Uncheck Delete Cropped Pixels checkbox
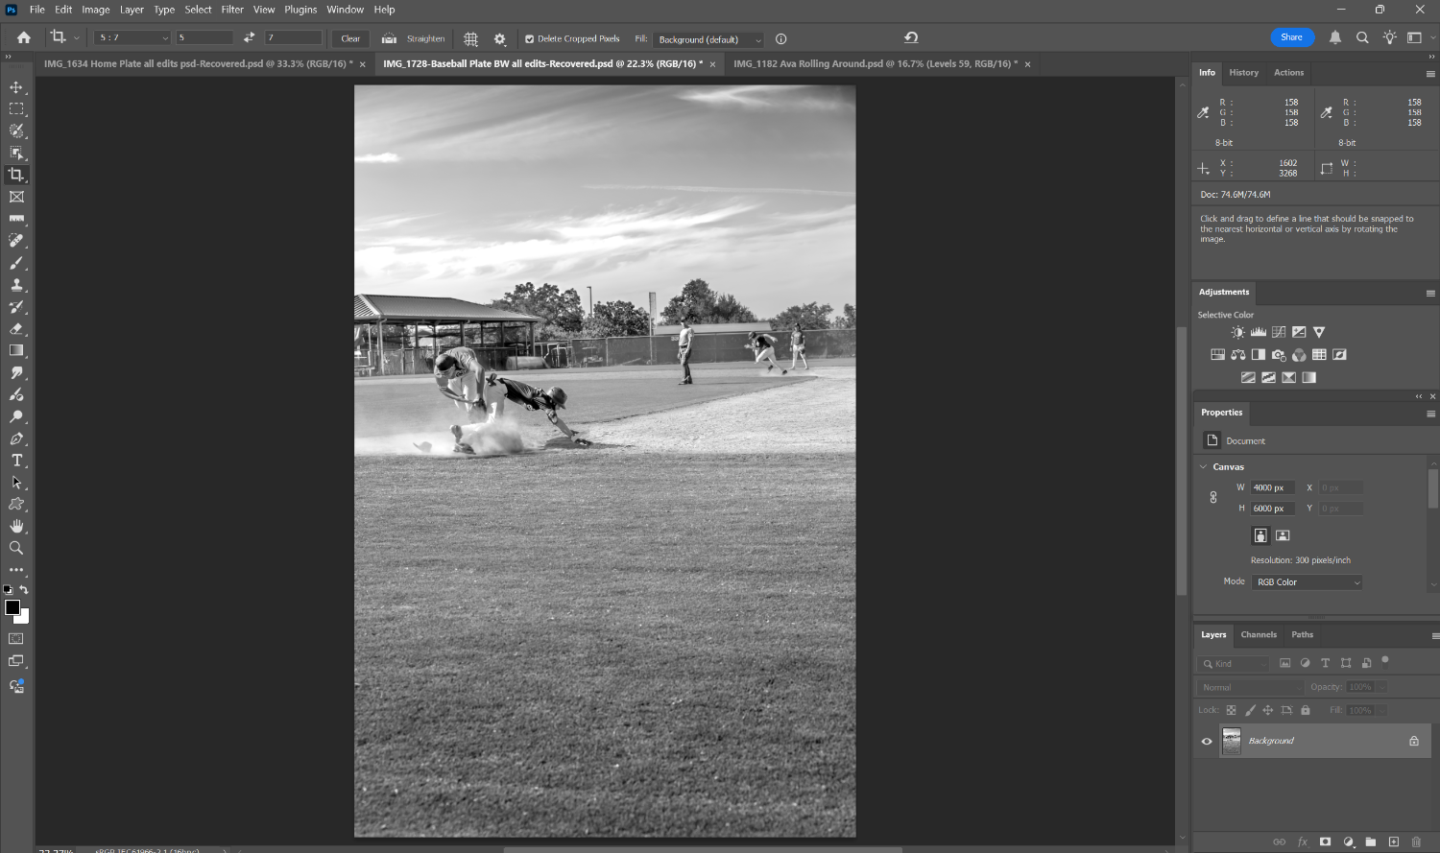The height and width of the screenshot is (853, 1440). coord(529,39)
